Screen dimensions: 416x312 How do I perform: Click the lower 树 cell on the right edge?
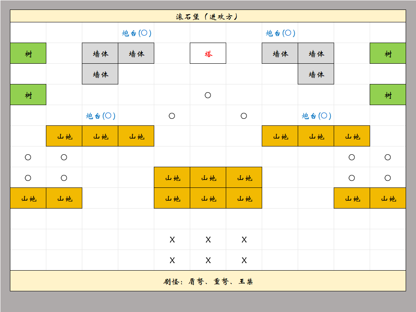pyautogui.click(x=388, y=94)
